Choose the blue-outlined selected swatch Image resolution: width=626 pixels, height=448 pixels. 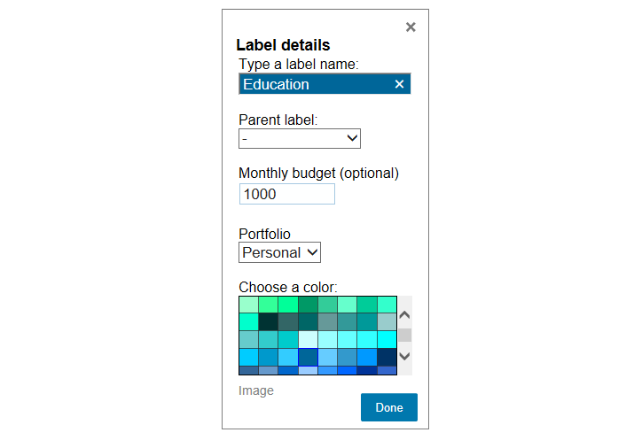(308, 357)
